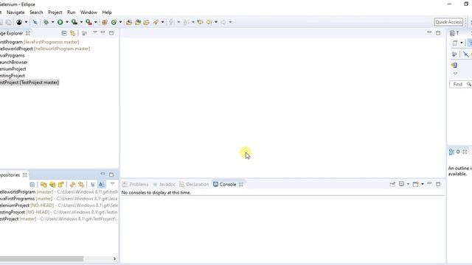Click Create new Git repository icon
472x265 pixels.
click(61, 185)
